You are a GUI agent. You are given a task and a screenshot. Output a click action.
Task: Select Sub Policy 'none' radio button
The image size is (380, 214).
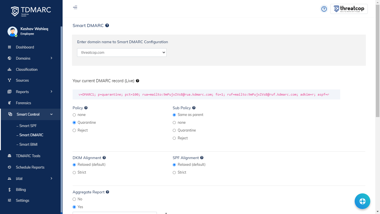tap(174, 123)
